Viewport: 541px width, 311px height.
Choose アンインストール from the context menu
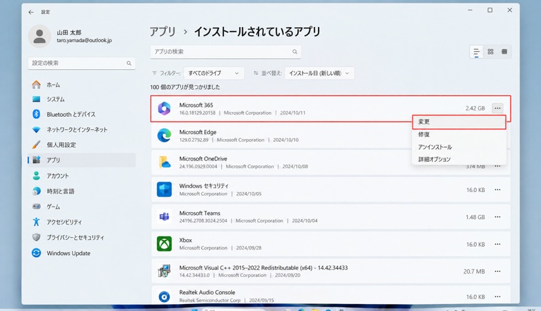pyautogui.click(x=459, y=147)
